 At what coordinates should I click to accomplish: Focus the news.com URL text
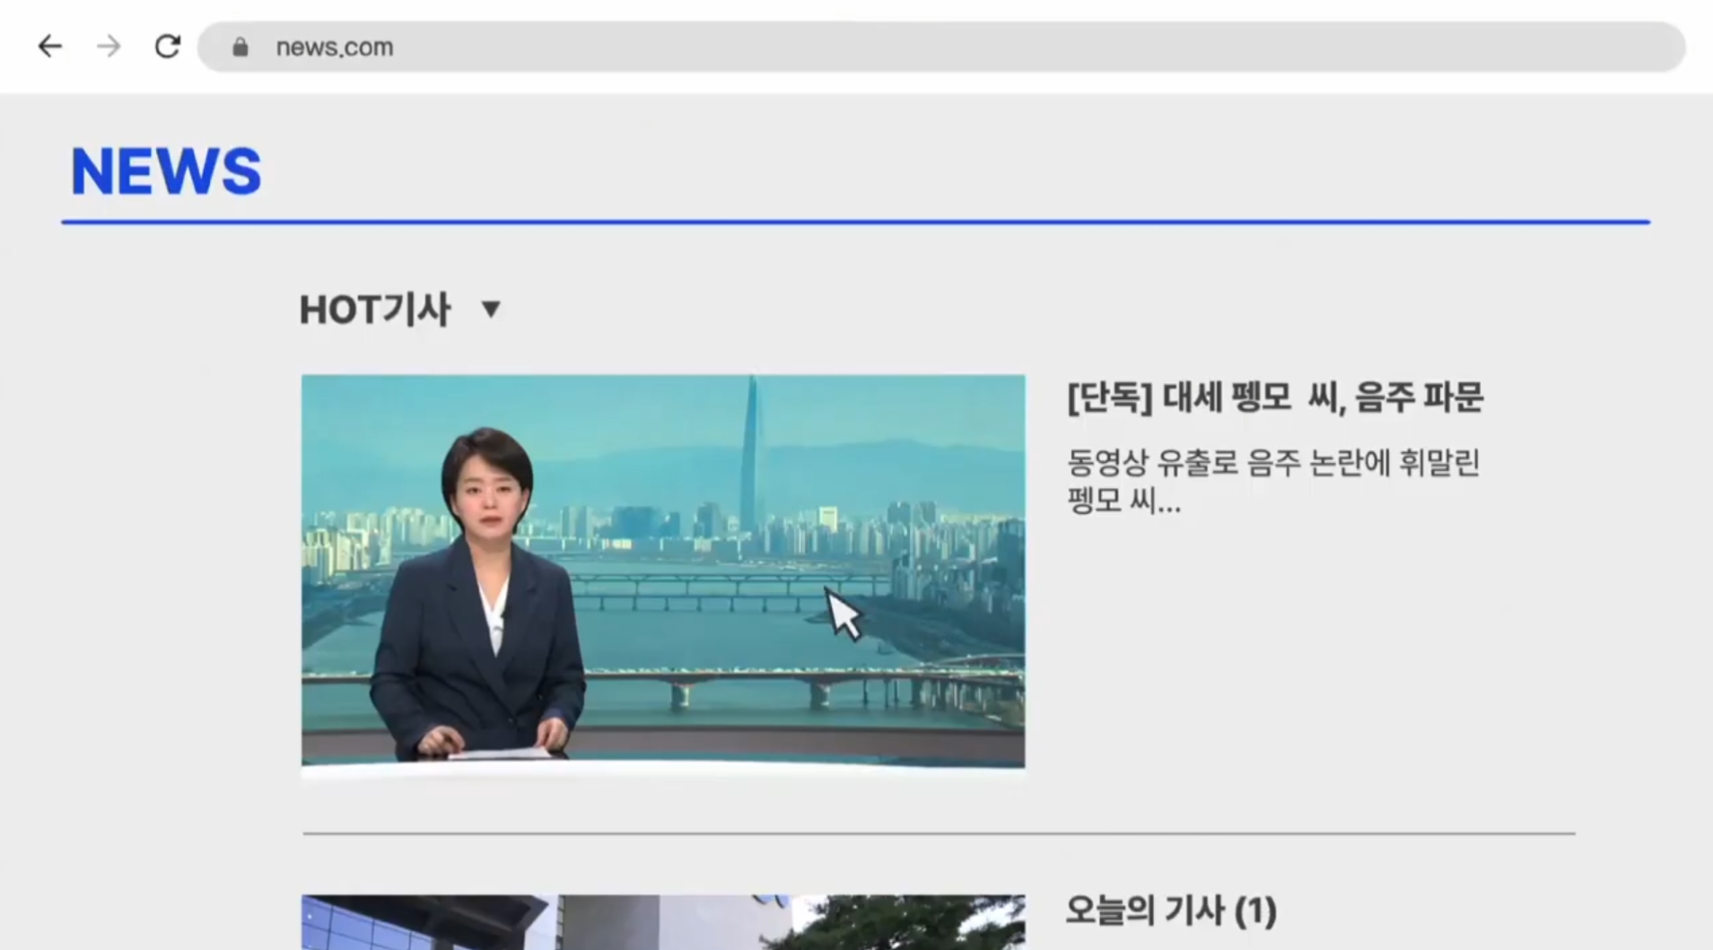(x=334, y=48)
